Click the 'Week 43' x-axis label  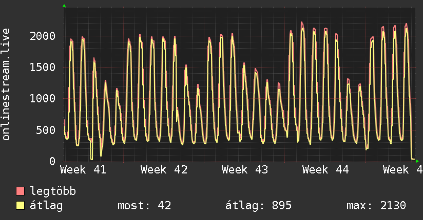tap(245, 170)
